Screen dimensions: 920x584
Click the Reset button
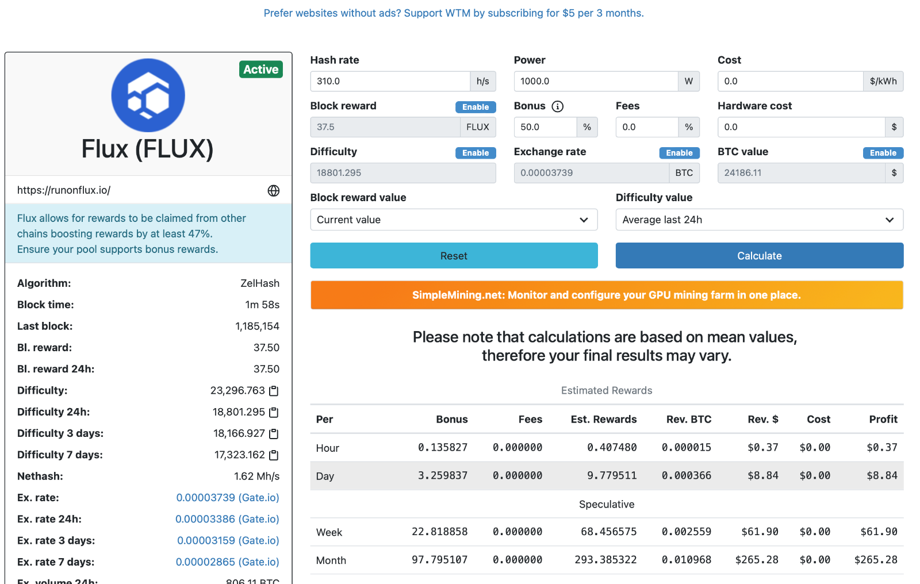[x=454, y=256]
